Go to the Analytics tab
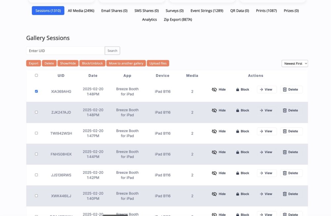331x216 pixels. click(149, 19)
